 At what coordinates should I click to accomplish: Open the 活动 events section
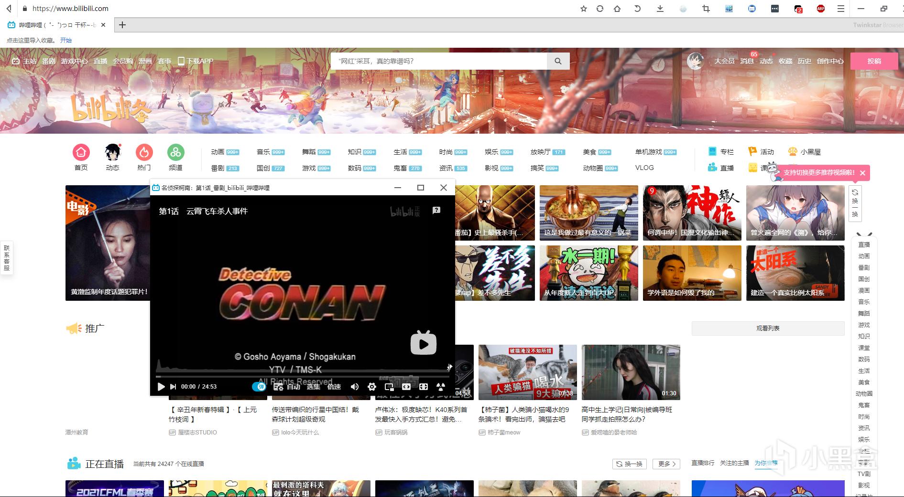pyautogui.click(x=761, y=152)
